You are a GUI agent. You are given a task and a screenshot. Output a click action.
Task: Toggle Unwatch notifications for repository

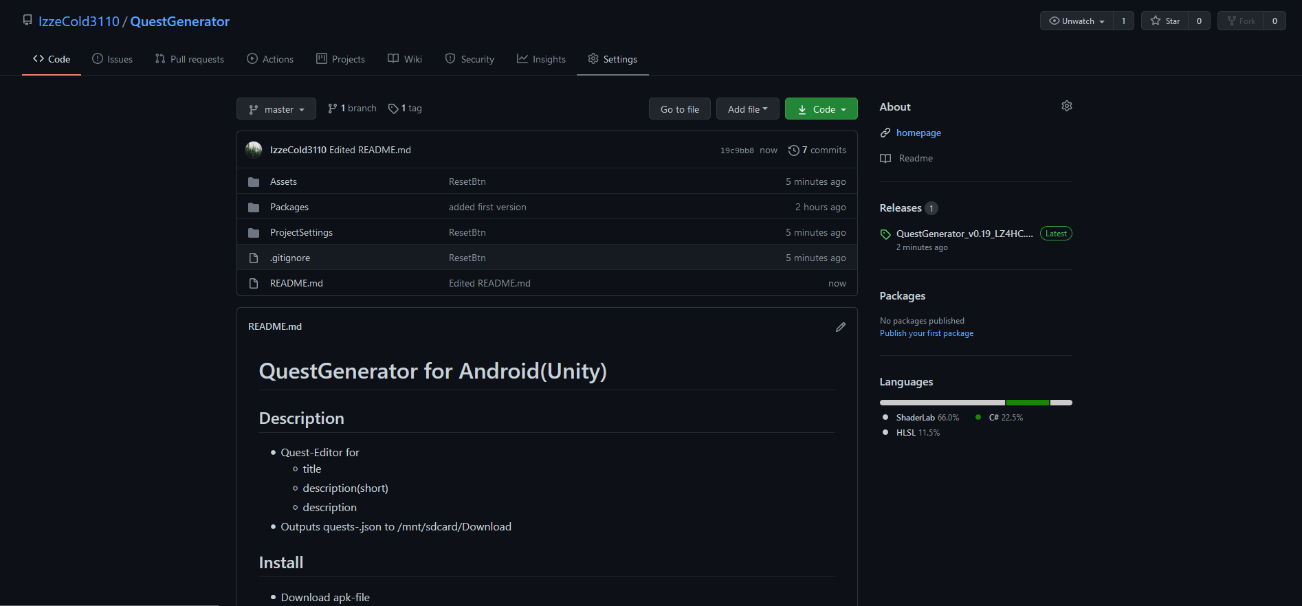pyautogui.click(x=1077, y=21)
